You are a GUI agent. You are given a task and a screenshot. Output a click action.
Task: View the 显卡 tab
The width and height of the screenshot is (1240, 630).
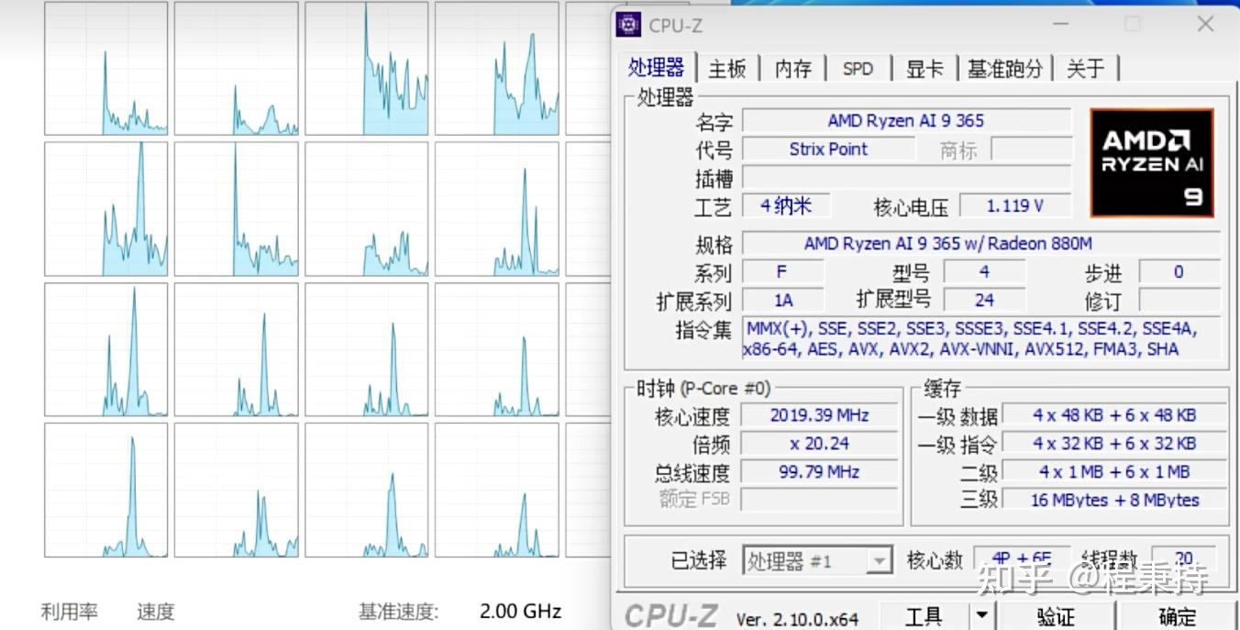pyautogui.click(x=924, y=68)
